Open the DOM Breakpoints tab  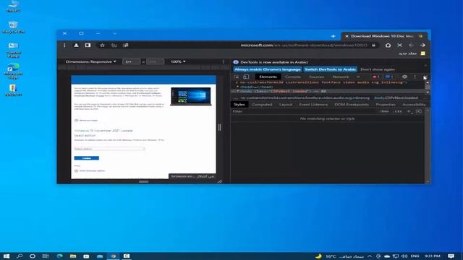(x=352, y=105)
